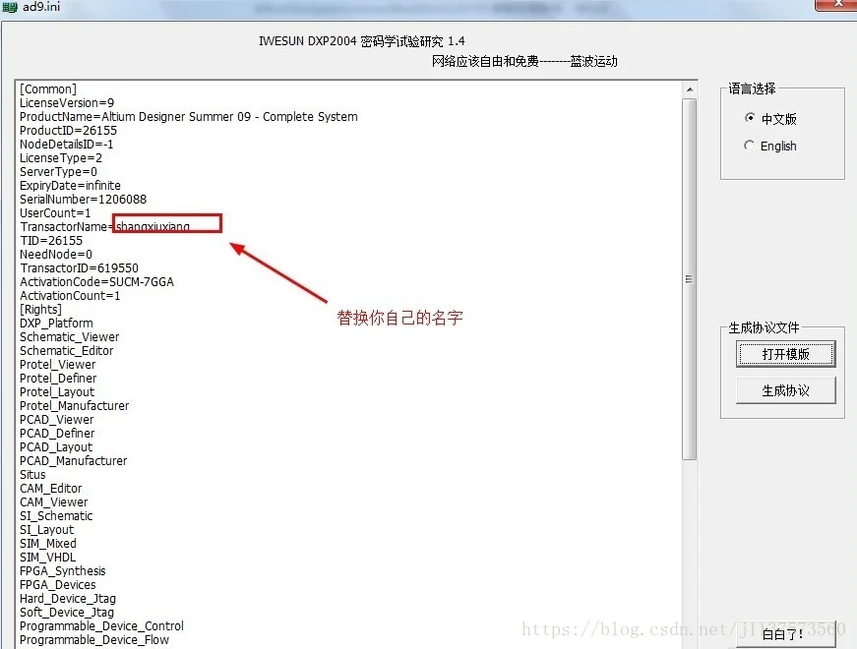Click the vertical scrollbar thumb

(689, 279)
